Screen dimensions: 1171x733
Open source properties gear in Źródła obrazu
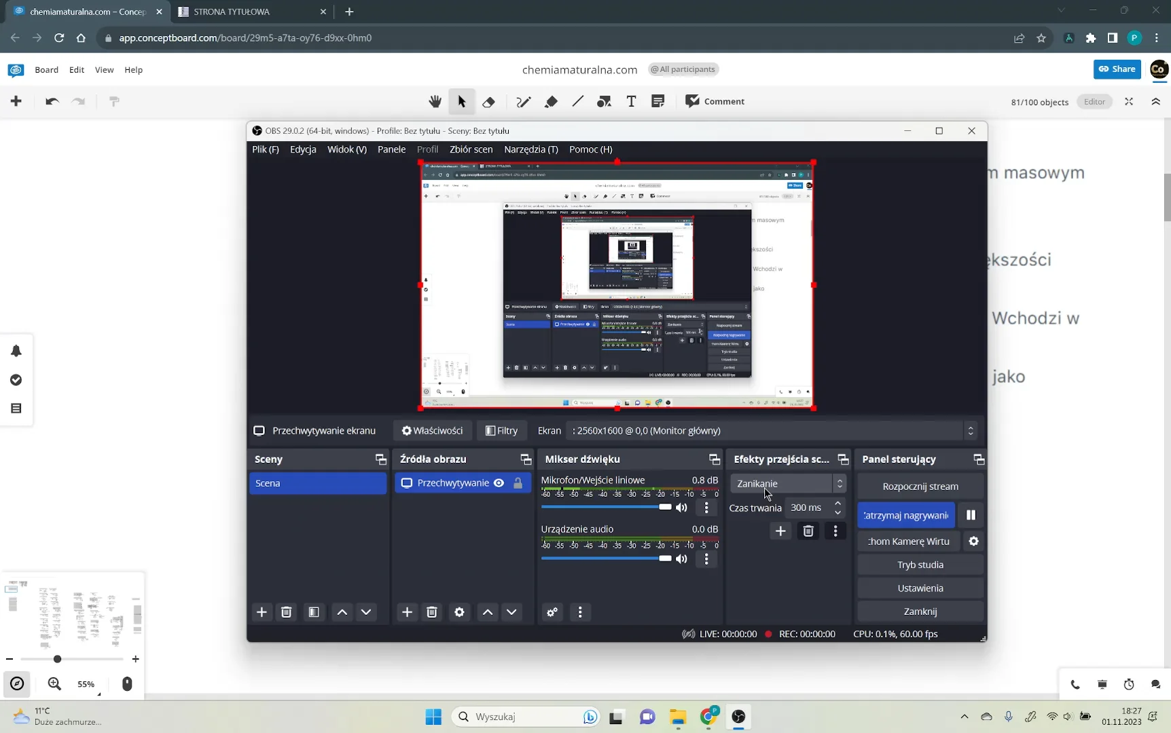click(x=459, y=612)
